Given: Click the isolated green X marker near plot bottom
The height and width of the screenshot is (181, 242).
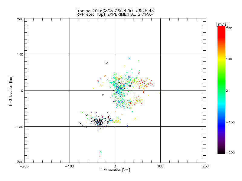Looking at the screenshot, I should coord(100,152).
